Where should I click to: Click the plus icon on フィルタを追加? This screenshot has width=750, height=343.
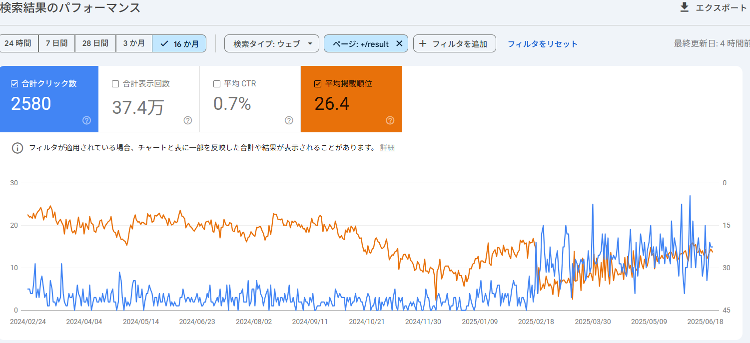click(422, 43)
